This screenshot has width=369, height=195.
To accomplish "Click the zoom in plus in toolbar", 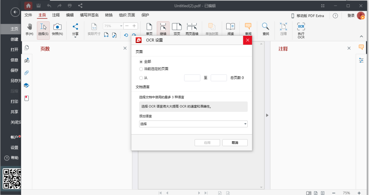I will (x=134, y=26).
